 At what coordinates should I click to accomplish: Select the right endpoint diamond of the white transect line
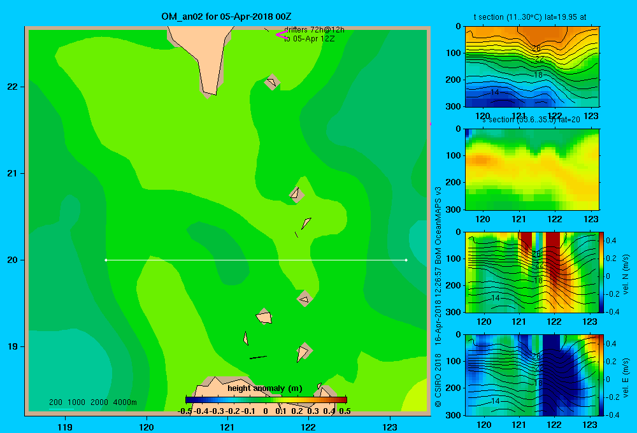tap(406, 260)
